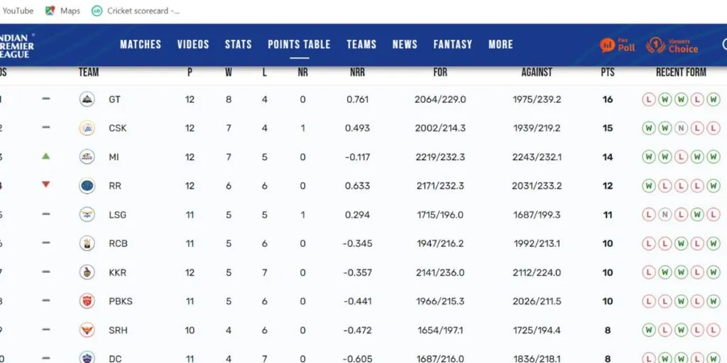Click the N result badge in CSK's form
Viewport: 727px width, 363px height.
[x=681, y=128]
